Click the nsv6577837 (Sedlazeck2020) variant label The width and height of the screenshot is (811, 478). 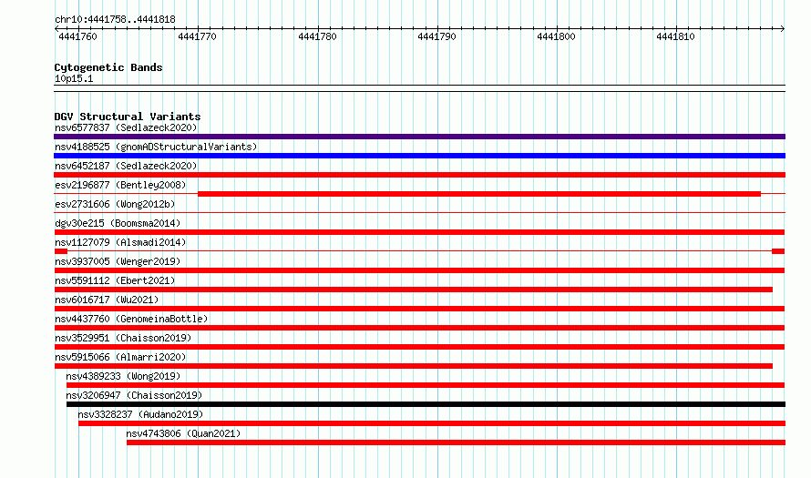coord(126,127)
